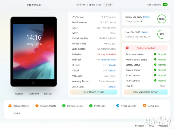Click model identifier iPad4,5 (A1490)
Screen dimensions: 174x129
[107, 38]
